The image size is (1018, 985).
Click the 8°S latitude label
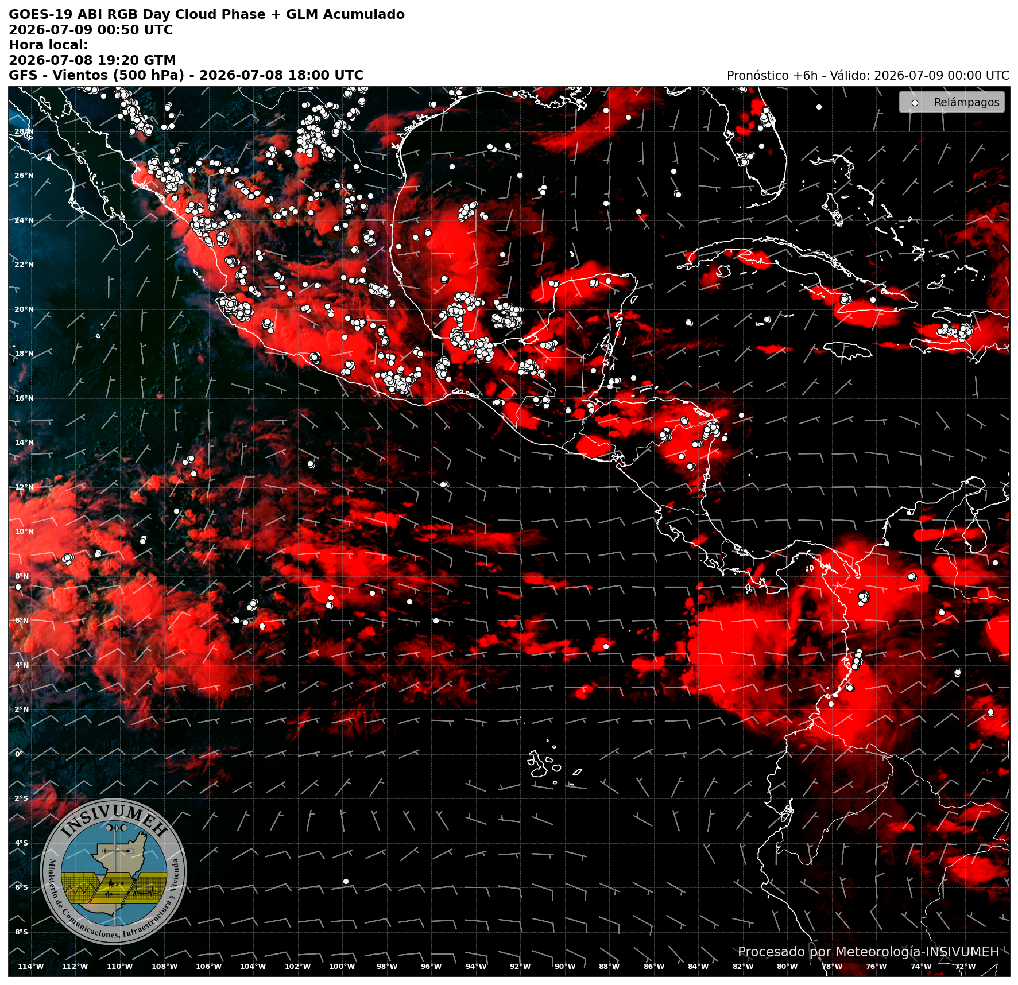pyautogui.click(x=21, y=932)
